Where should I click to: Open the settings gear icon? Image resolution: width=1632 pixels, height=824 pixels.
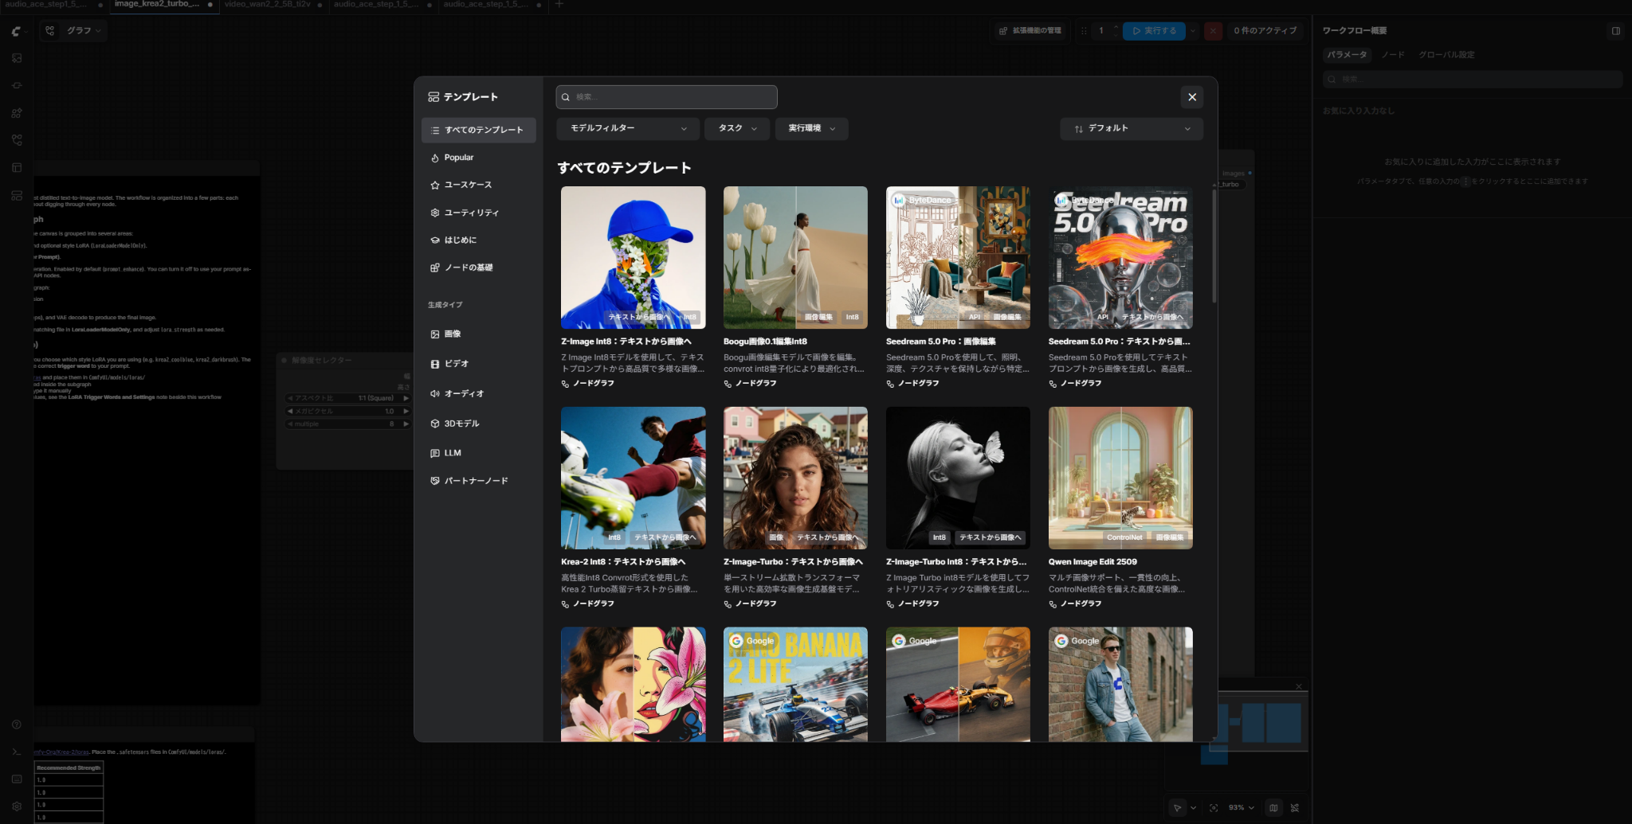point(17,806)
